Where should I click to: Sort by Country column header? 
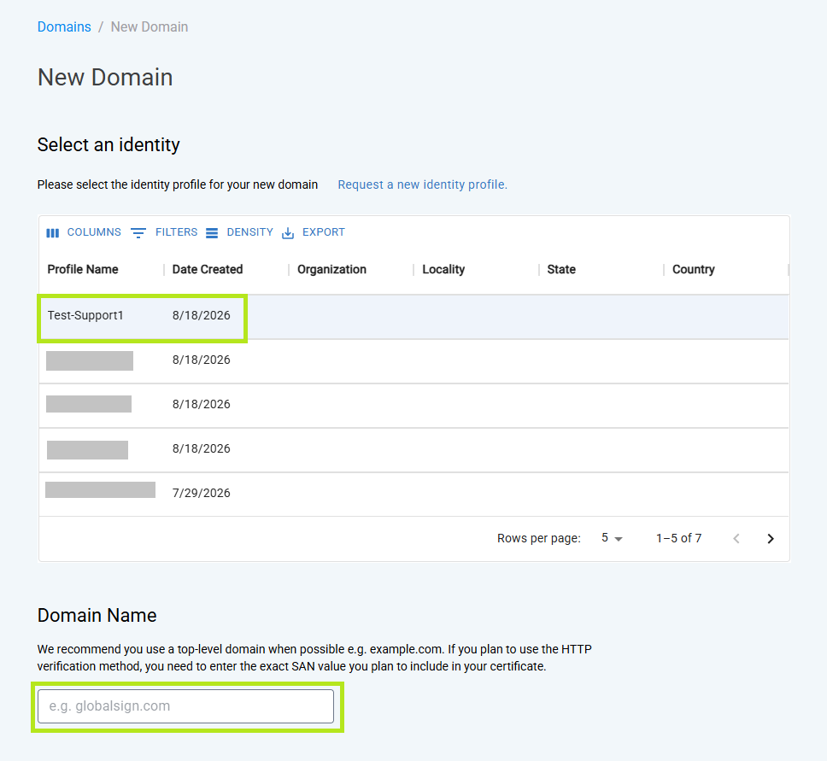point(693,270)
